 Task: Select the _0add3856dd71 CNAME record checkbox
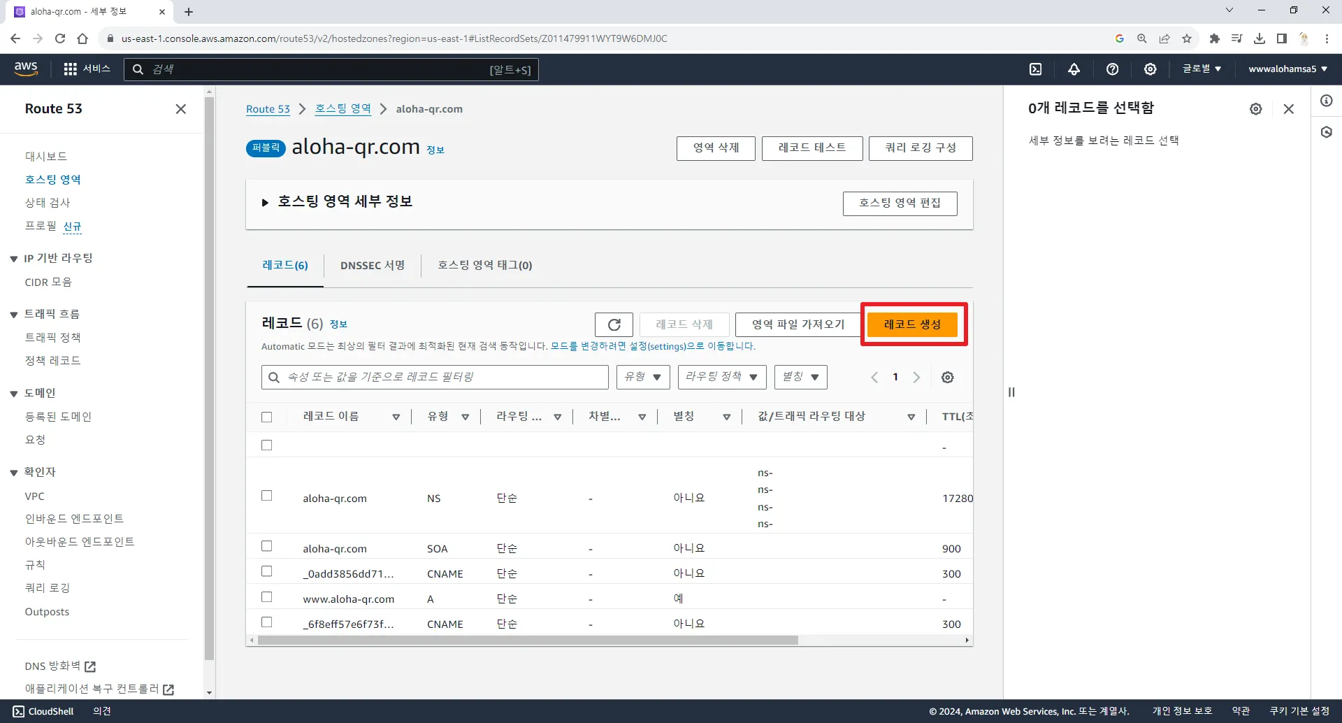pyautogui.click(x=266, y=571)
